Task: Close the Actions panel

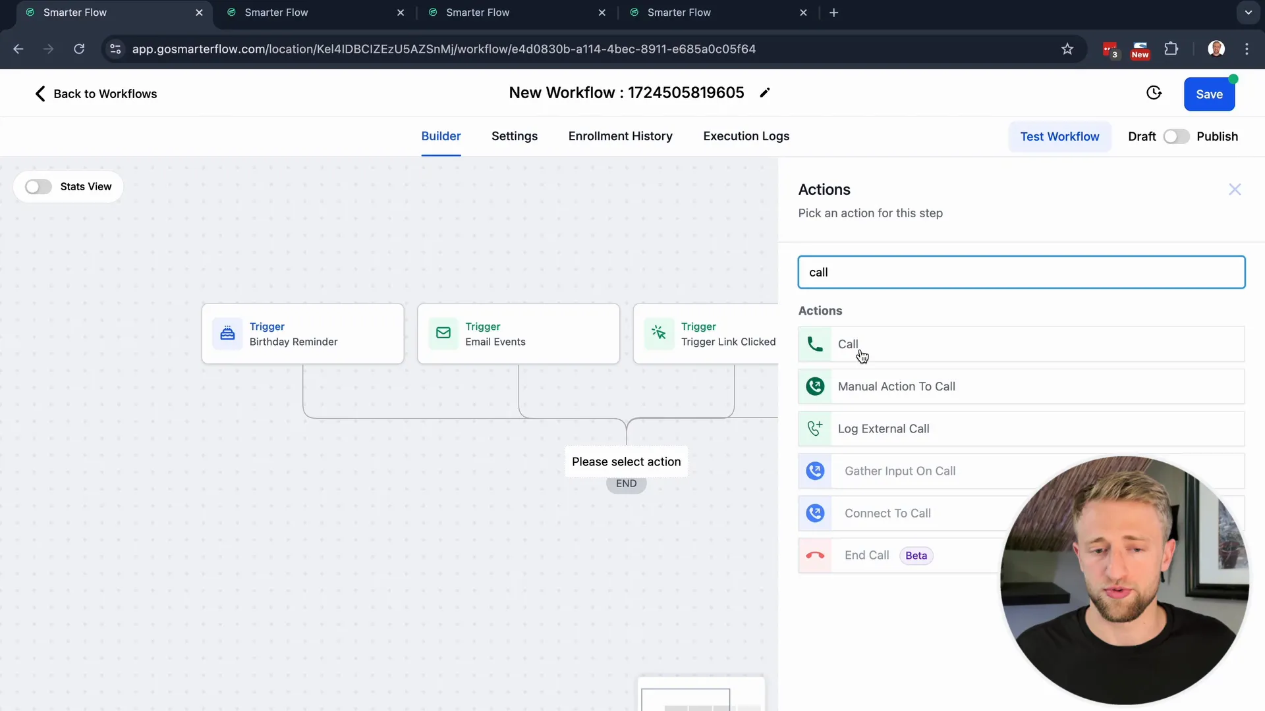Action: click(x=1235, y=190)
